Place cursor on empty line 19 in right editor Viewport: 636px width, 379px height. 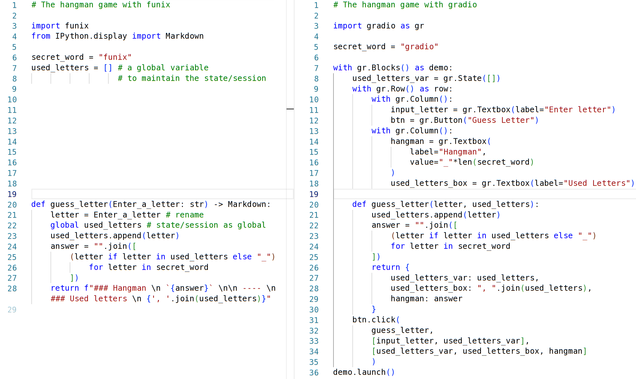(x=480, y=194)
